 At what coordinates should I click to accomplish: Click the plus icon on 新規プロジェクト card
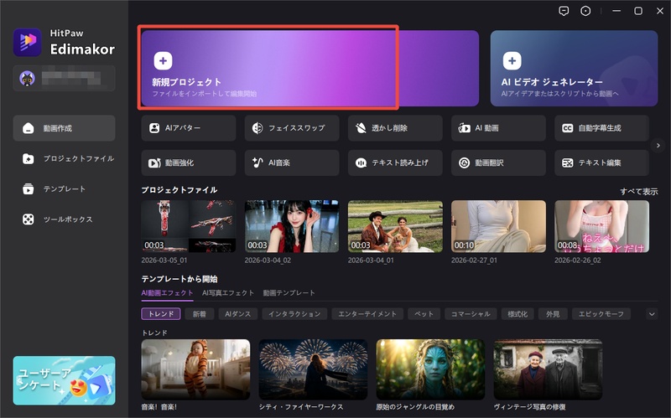click(x=163, y=60)
